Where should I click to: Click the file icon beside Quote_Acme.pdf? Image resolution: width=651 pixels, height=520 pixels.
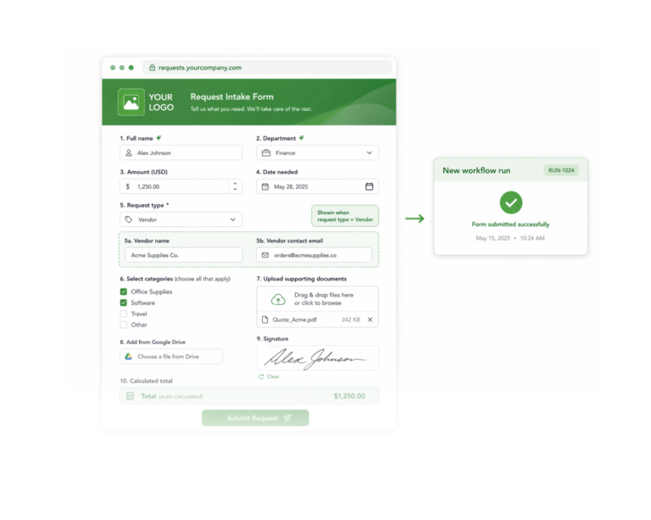coord(264,320)
